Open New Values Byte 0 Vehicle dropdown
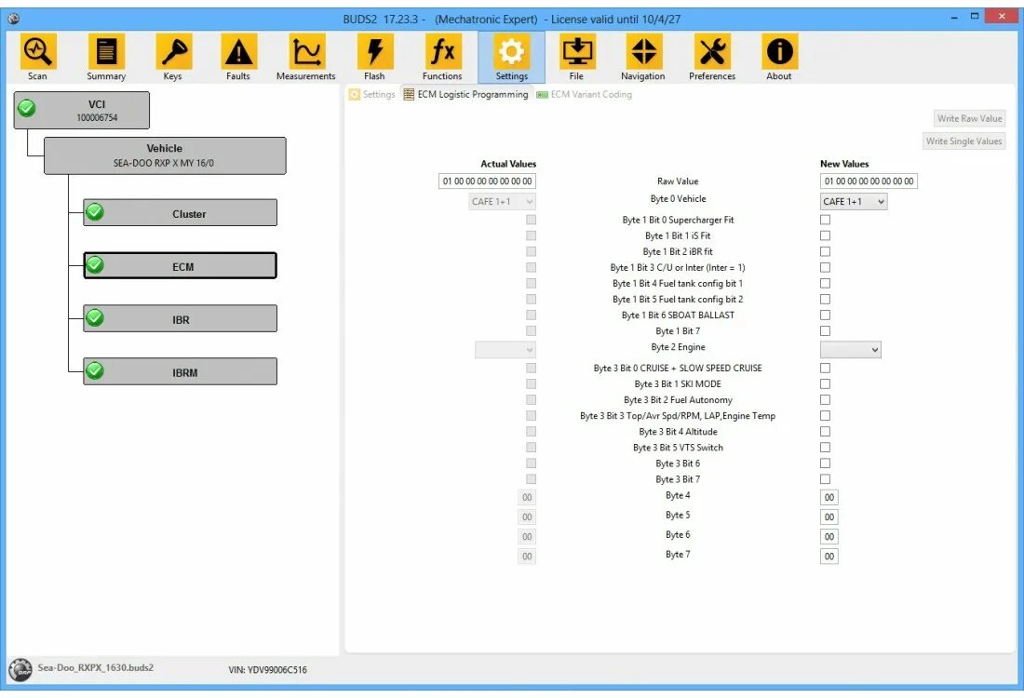The width and height of the screenshot is (1024, 698). tap(853, 202)
